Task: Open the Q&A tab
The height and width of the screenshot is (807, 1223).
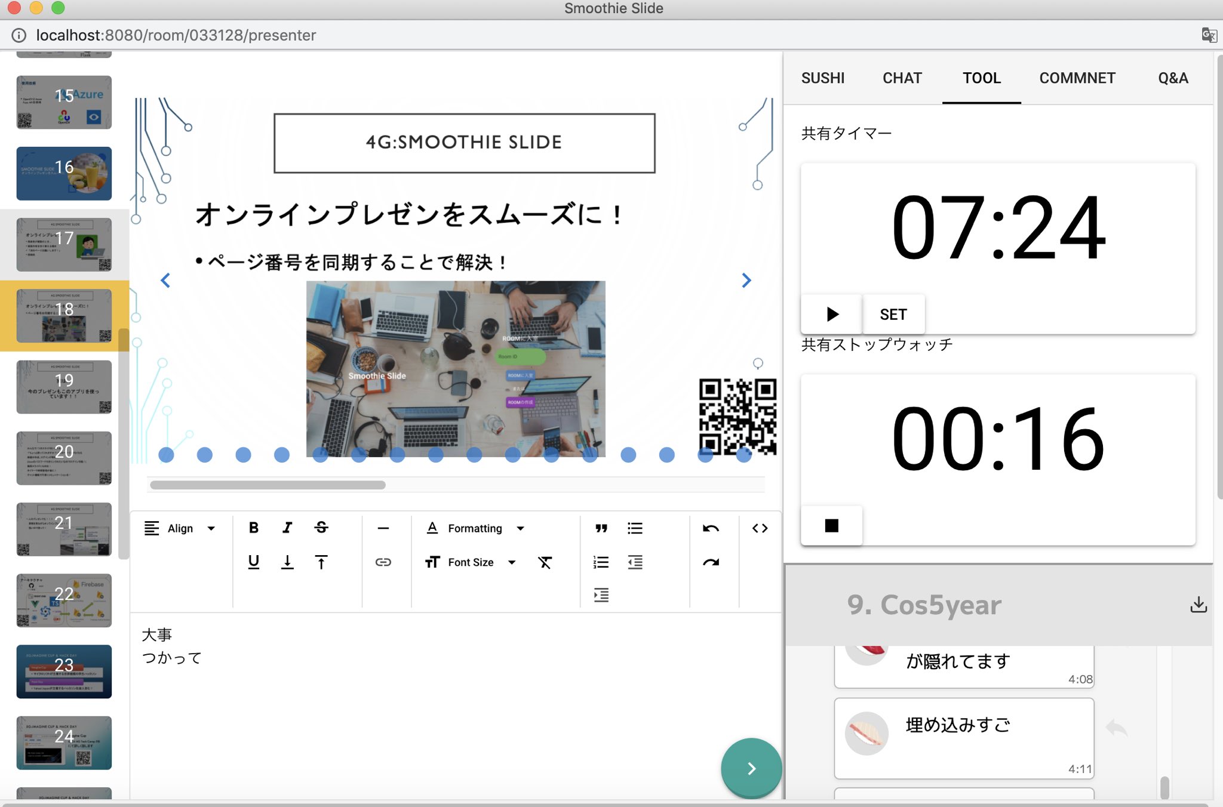Action: point(1172,78)
